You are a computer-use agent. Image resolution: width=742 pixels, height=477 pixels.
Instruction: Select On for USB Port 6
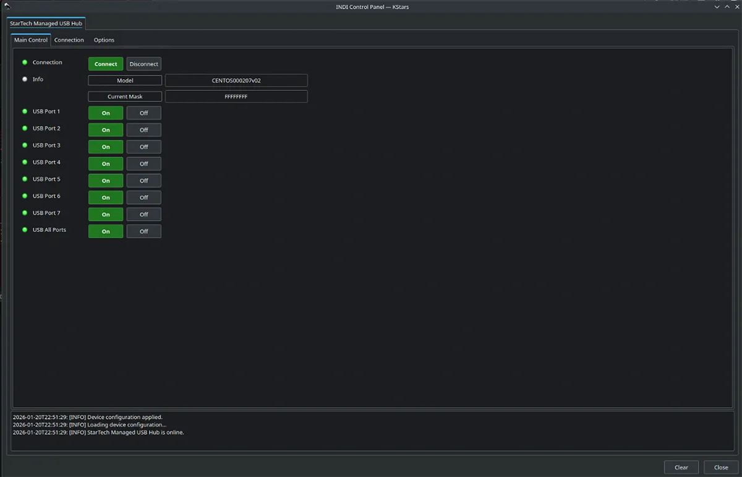coord(106,197)
